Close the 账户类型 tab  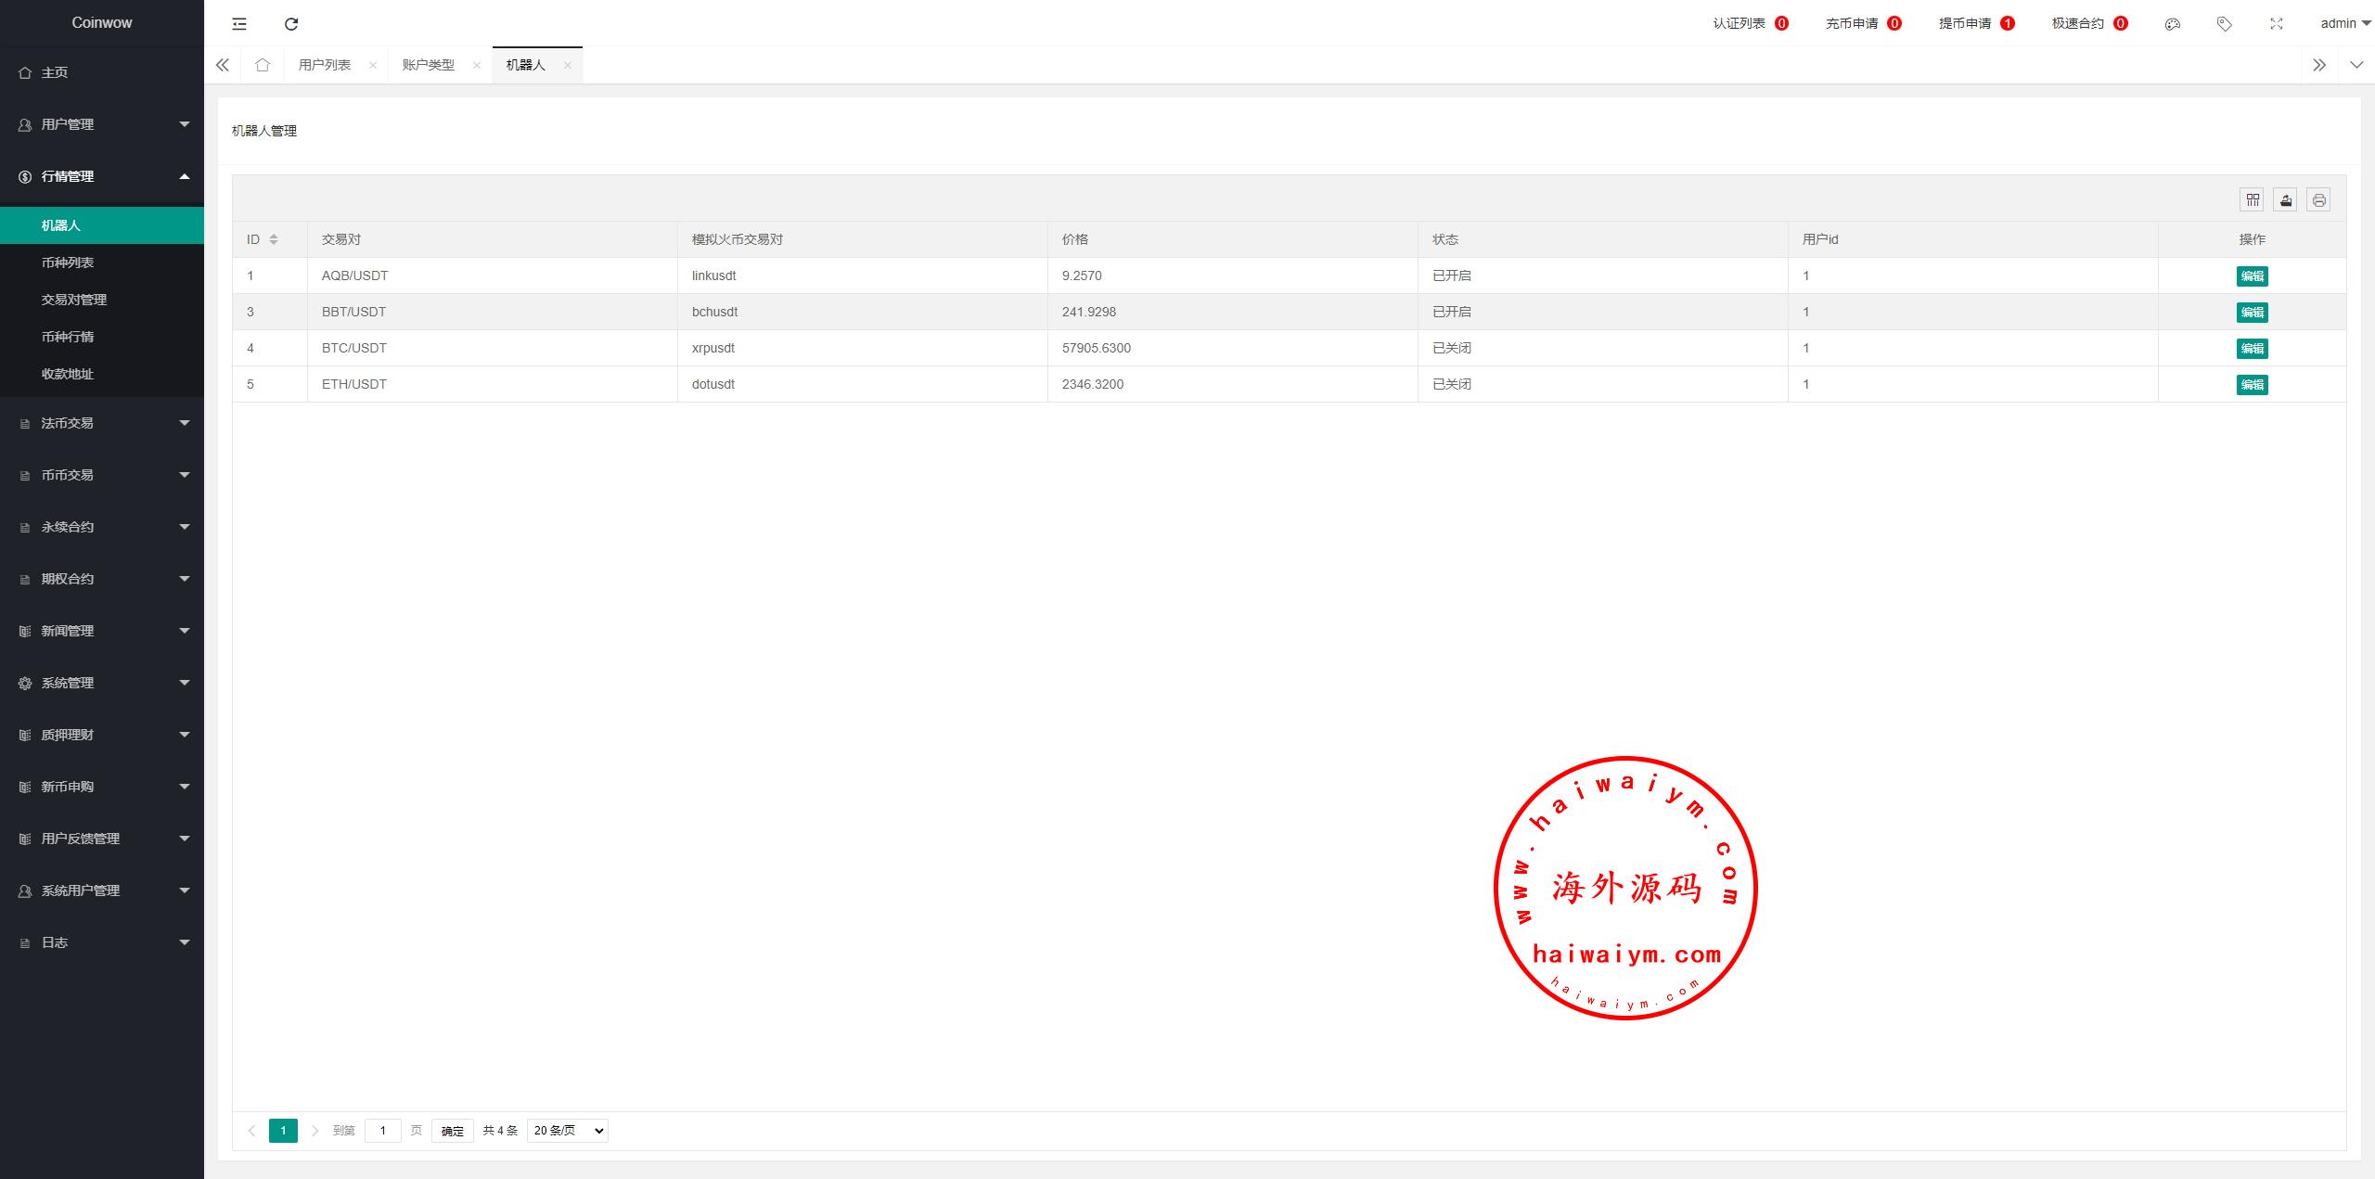477,65
